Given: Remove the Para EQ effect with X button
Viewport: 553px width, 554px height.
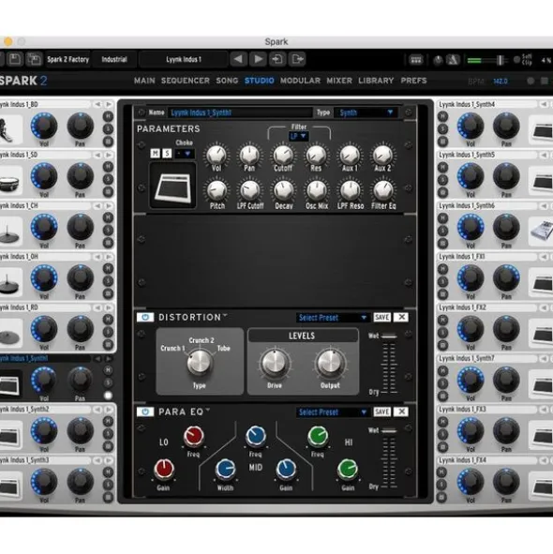Looking at the screenshot, I should [x=401, y=412].
